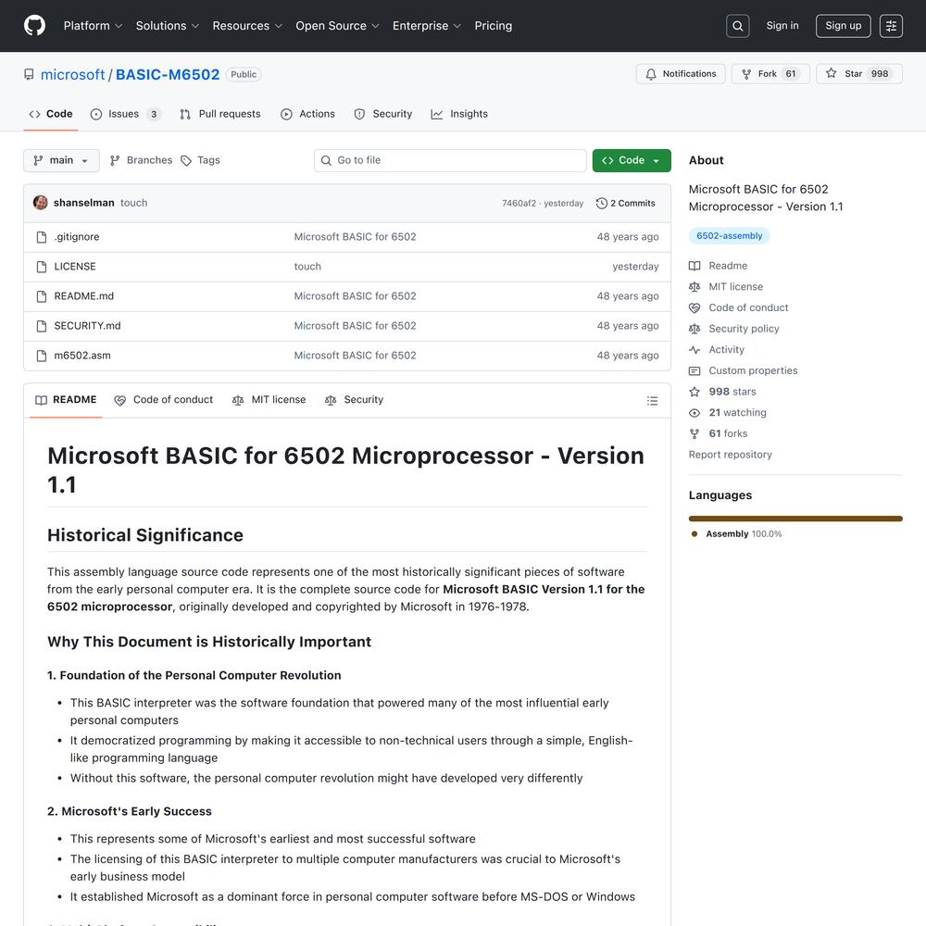Click the scale icon beside MIT license in About
926x926 pixels.
click(x=694, y=287)
